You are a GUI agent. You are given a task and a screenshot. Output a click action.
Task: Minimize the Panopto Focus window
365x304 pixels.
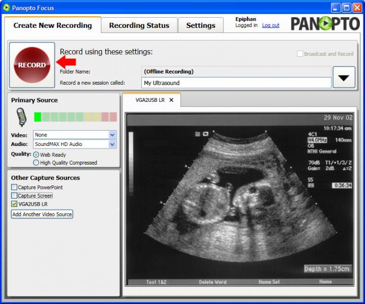(x=336, y=8)
